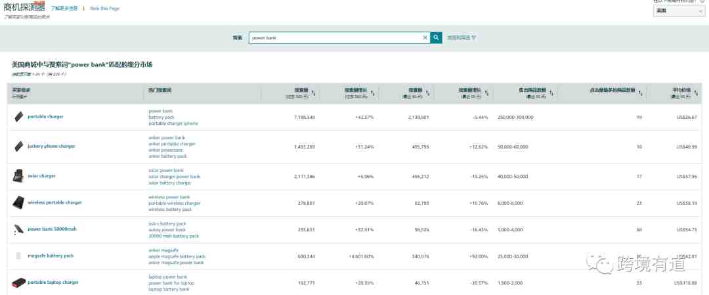Click the magsafe battery pack thumbnail
This screenshot has width=709, height=295.
point(18,256)
